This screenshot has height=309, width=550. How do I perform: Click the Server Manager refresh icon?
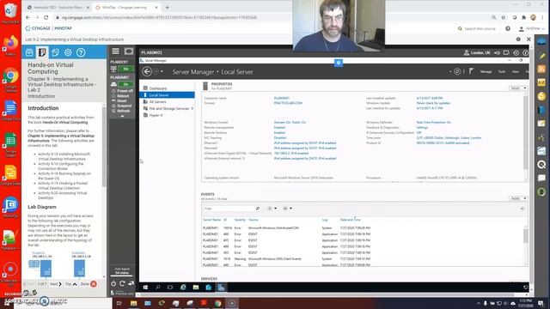457,71
